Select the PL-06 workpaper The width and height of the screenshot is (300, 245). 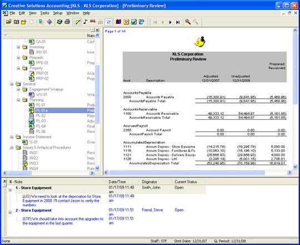41,131
